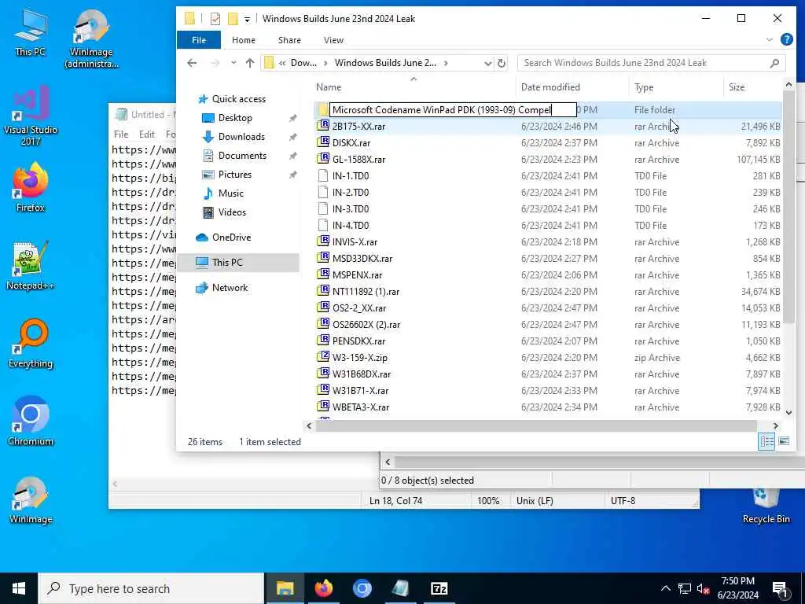Image resolution: width=805 pixels, height=604 pixels.
Task: Sort files by Size column
Action: click(753, 87)
